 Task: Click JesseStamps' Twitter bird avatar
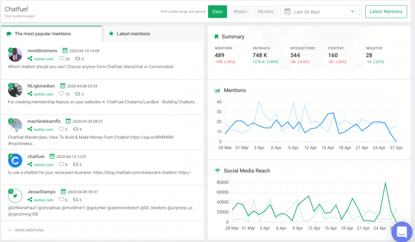(x=15, y=196)
